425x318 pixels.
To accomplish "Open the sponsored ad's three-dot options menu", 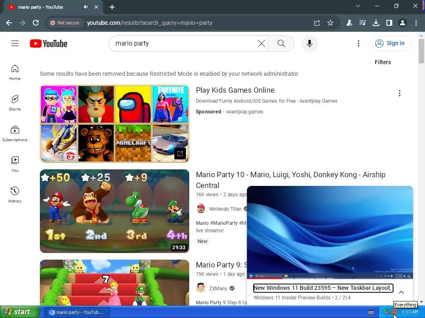I will [x=400, y=93].
